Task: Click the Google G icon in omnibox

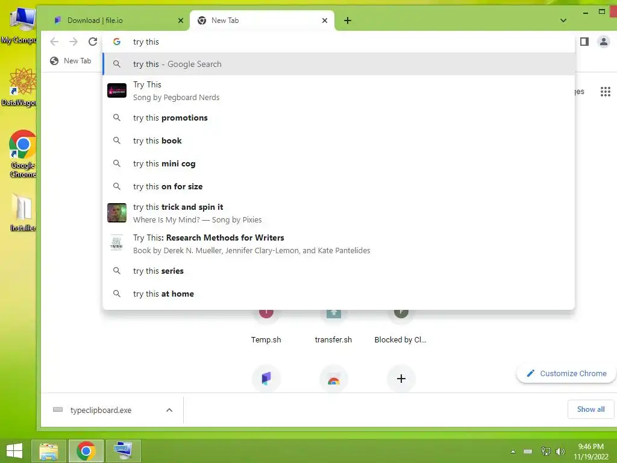Action: (116, 42)
